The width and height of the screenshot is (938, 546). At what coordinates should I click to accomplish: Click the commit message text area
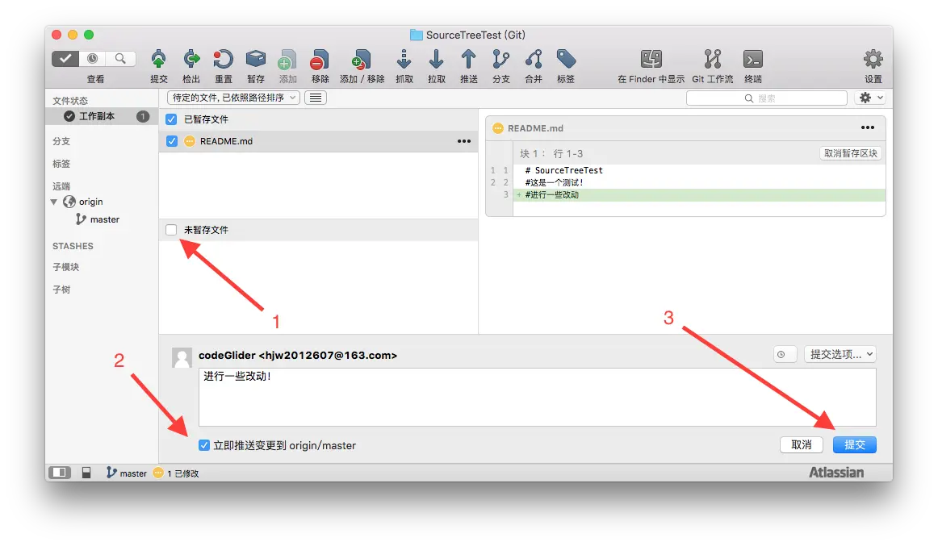point(537,397)
